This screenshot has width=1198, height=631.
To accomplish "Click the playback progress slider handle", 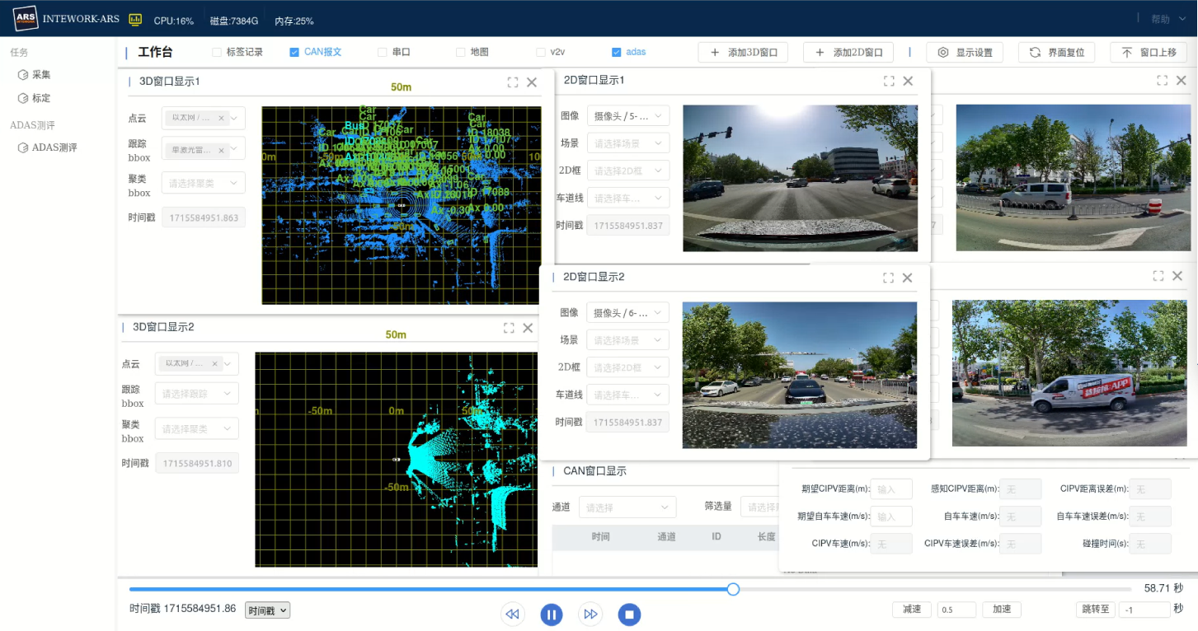I will click(733, 589).
